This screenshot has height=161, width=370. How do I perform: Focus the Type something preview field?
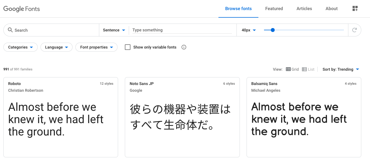pos(182,30)
